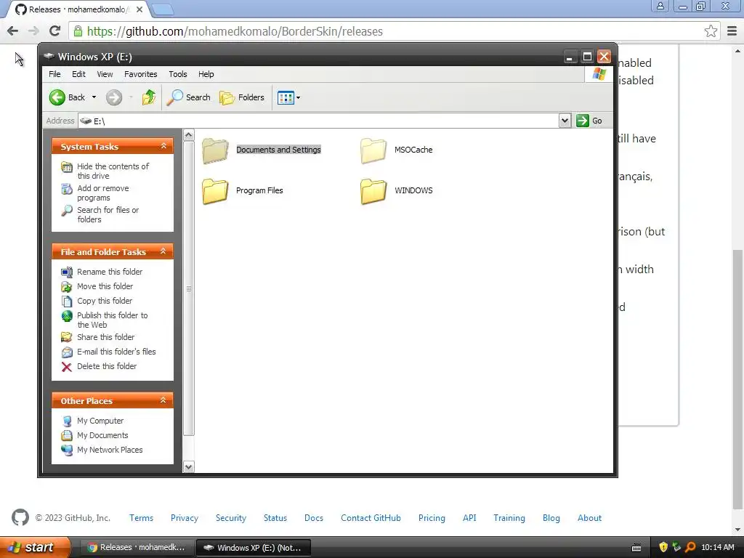Open the Privacy footer link
The image size is (744, 558).
click(185, 517)
